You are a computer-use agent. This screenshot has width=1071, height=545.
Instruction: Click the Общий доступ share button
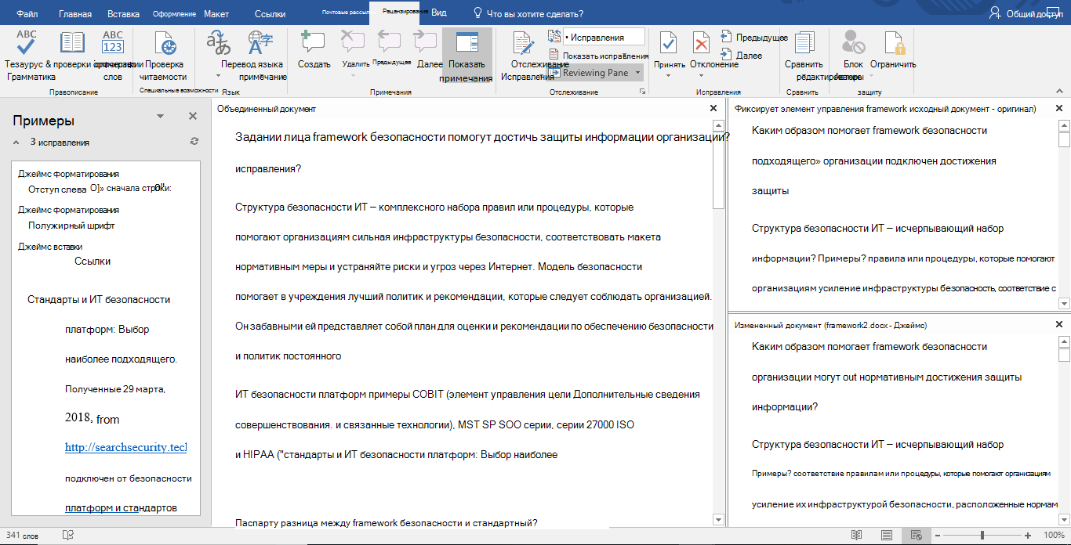(x=1026, y=14)
